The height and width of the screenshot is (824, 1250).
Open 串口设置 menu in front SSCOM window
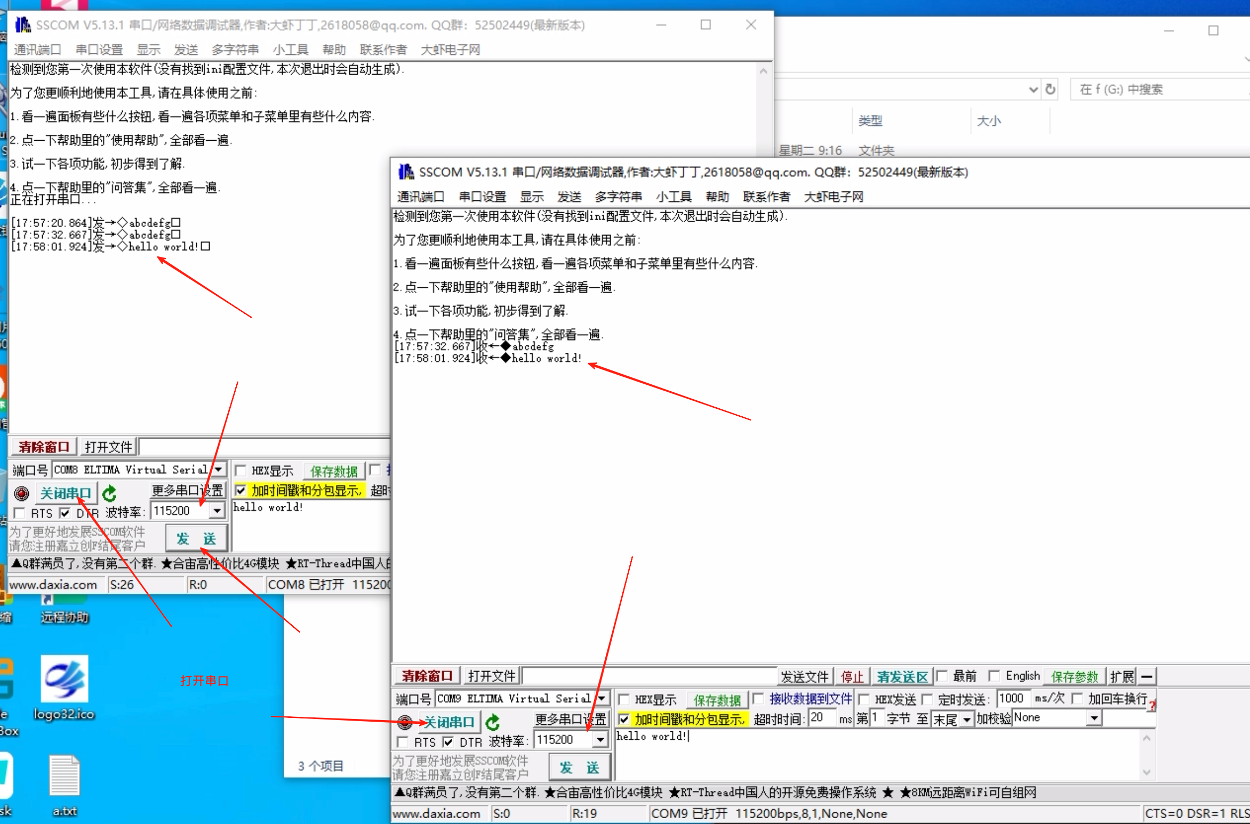point(482,197)
